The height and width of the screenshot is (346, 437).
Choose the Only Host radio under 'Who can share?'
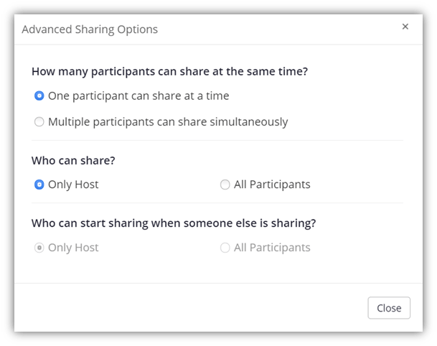pos(39,184)
